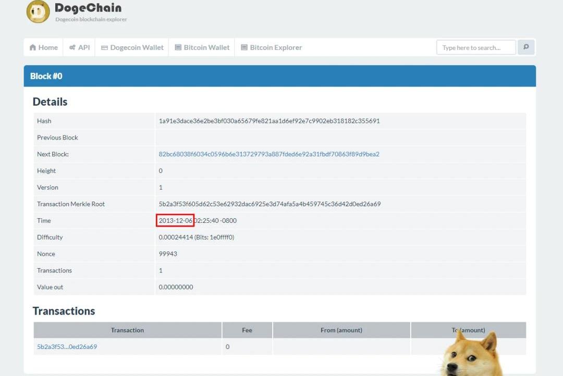Click the Home house icon

click(33, 47)
